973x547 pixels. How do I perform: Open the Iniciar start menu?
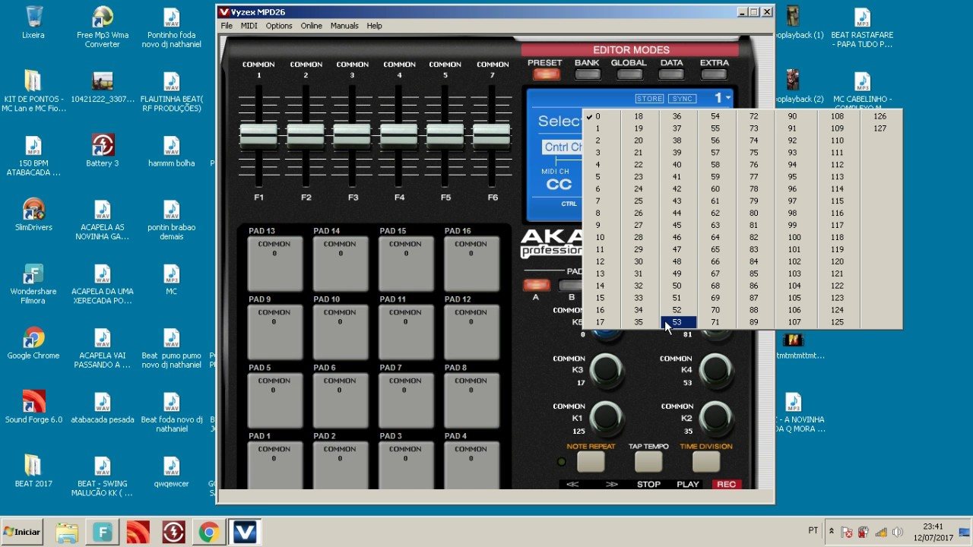[x=23, y=532]
